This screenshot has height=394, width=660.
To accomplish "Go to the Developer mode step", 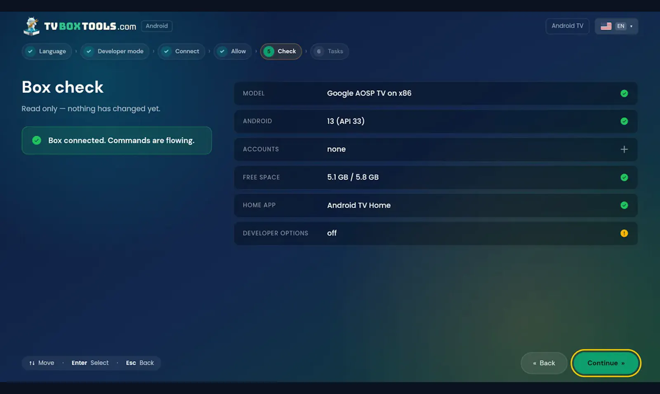I will point(115,51).
